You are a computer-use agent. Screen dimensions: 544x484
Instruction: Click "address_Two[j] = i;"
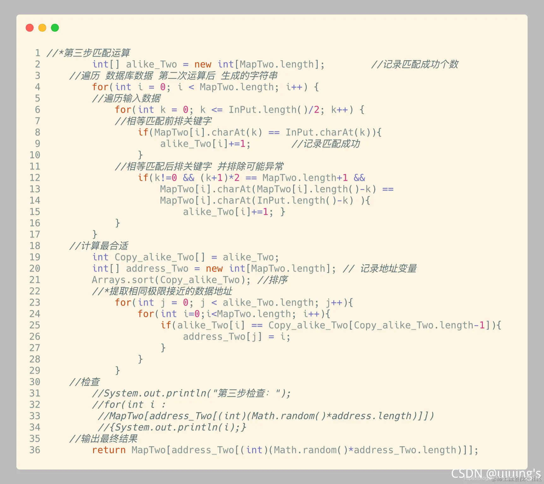237,337
